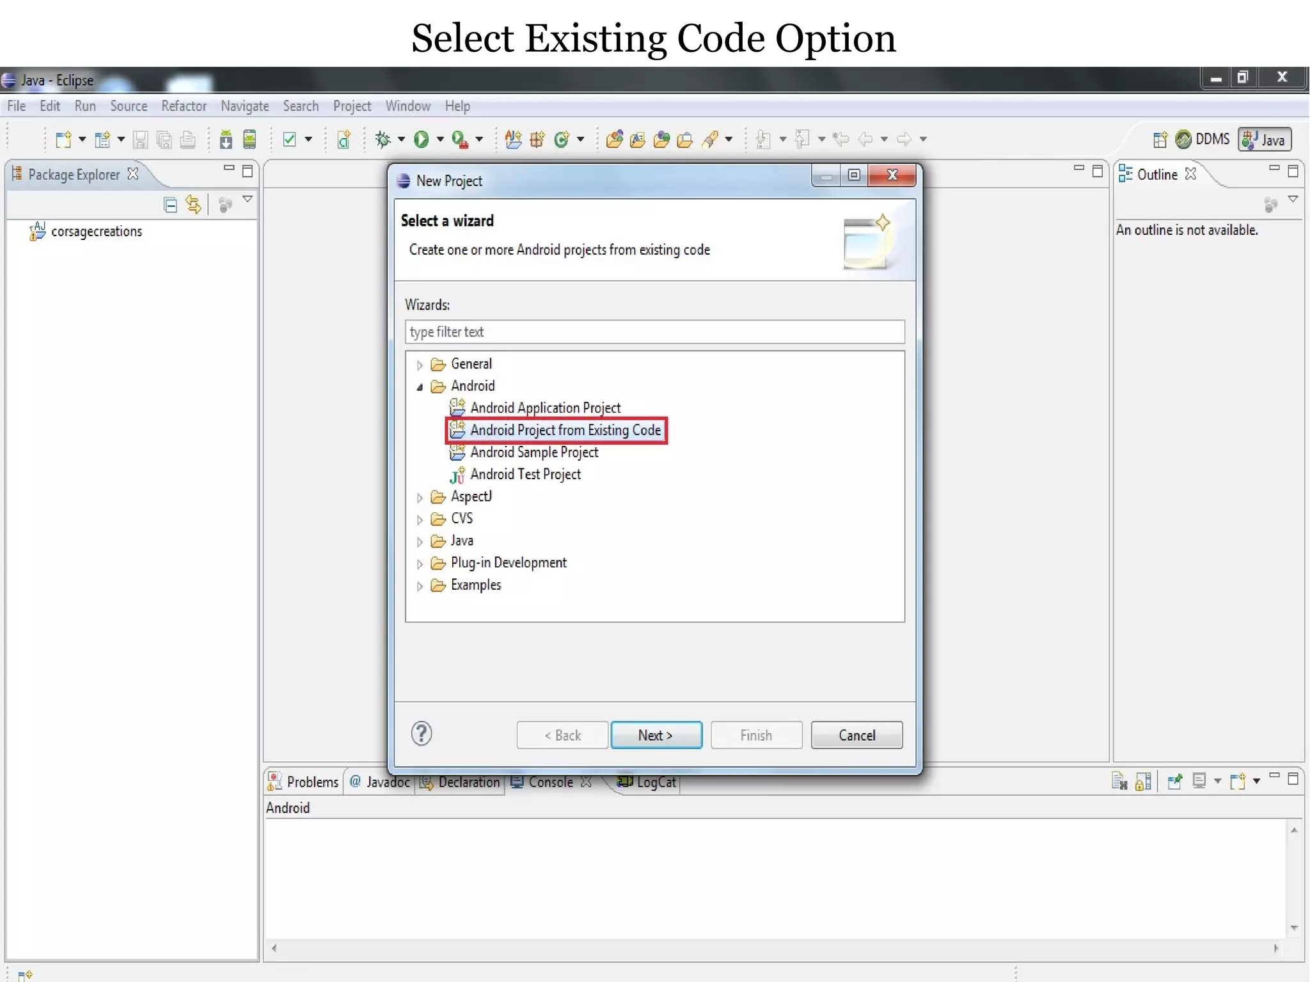Open the Navigate menu

click(x=244, y=106)
